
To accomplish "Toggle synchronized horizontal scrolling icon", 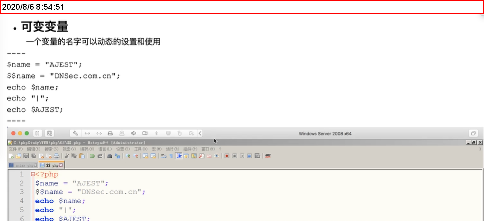I will pos(153,156).
